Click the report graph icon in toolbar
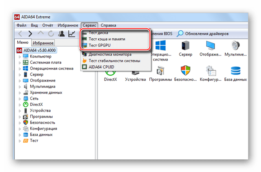 coord(72,34)
